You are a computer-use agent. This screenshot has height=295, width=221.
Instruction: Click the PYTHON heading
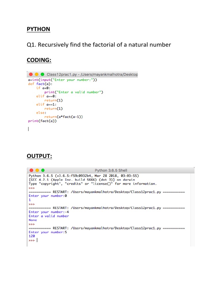38,29
